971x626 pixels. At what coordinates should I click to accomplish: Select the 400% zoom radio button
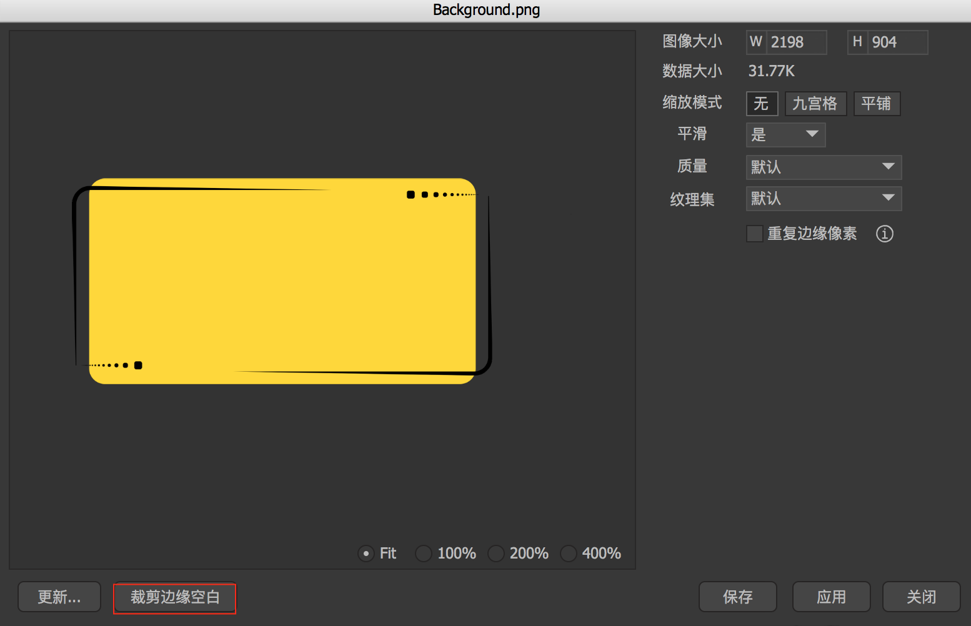tap(569, 554)
